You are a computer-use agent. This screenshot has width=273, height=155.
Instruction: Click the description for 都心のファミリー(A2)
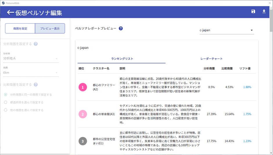click(160, 87)
